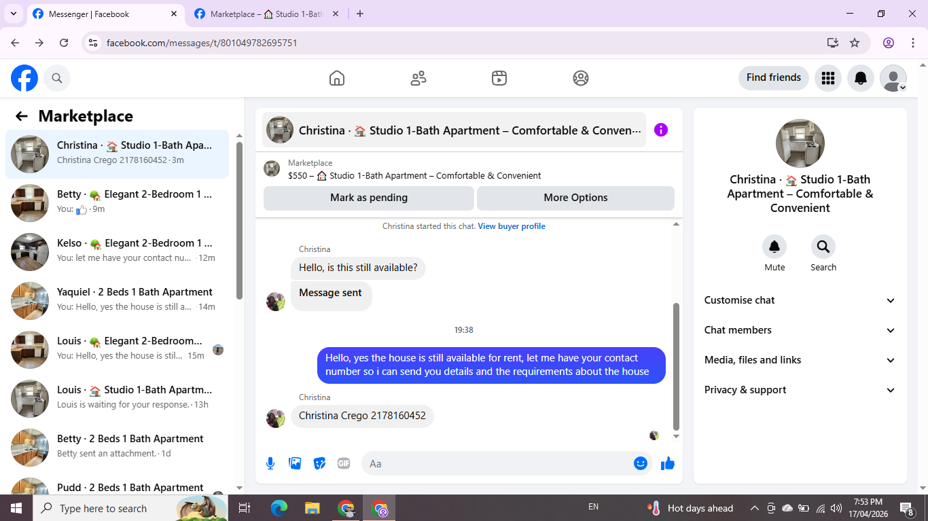Click the Windows taskbar search box

point(130,508)
